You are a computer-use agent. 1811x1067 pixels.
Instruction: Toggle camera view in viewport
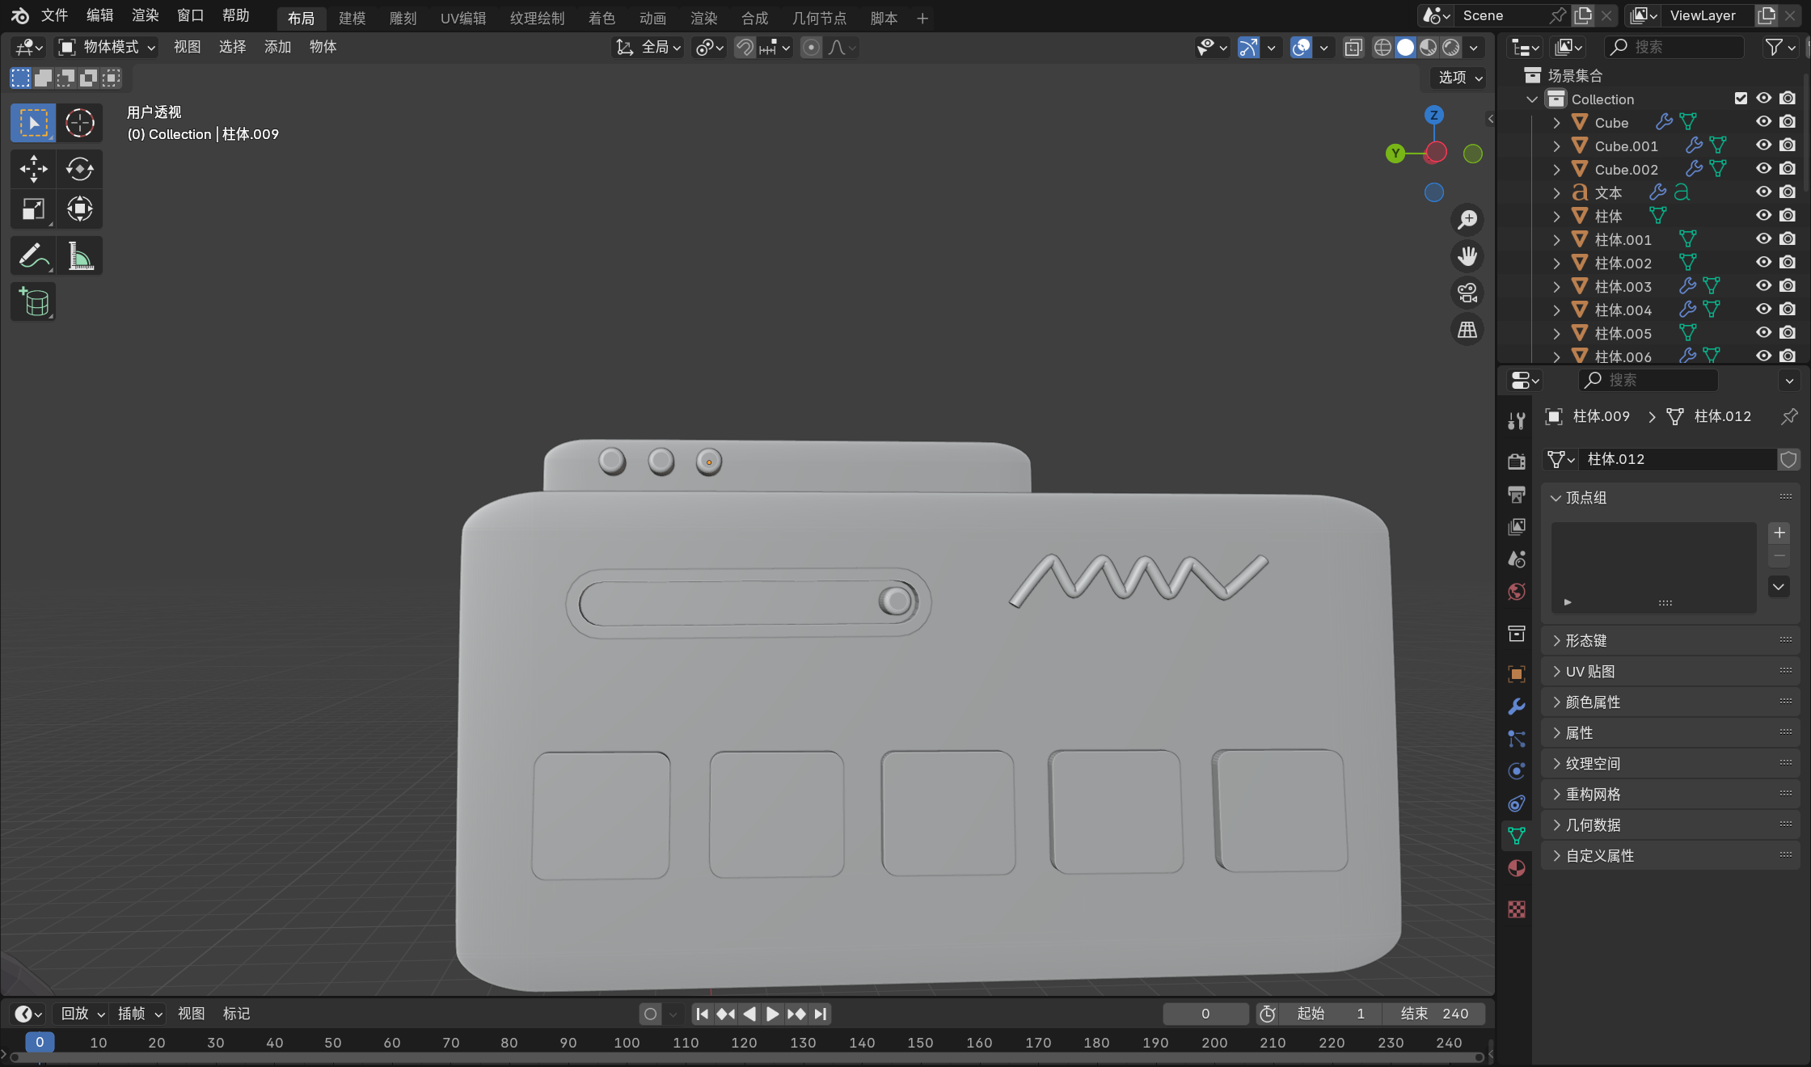pos(1467,293)
